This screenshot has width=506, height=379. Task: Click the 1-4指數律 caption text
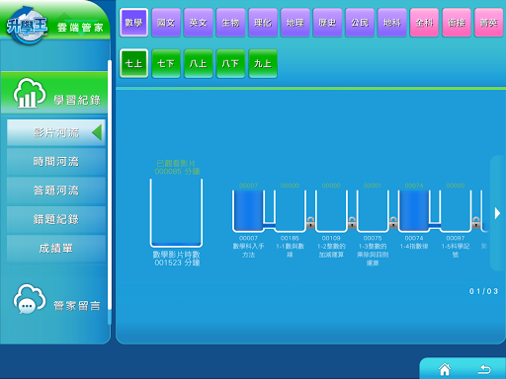414,246
